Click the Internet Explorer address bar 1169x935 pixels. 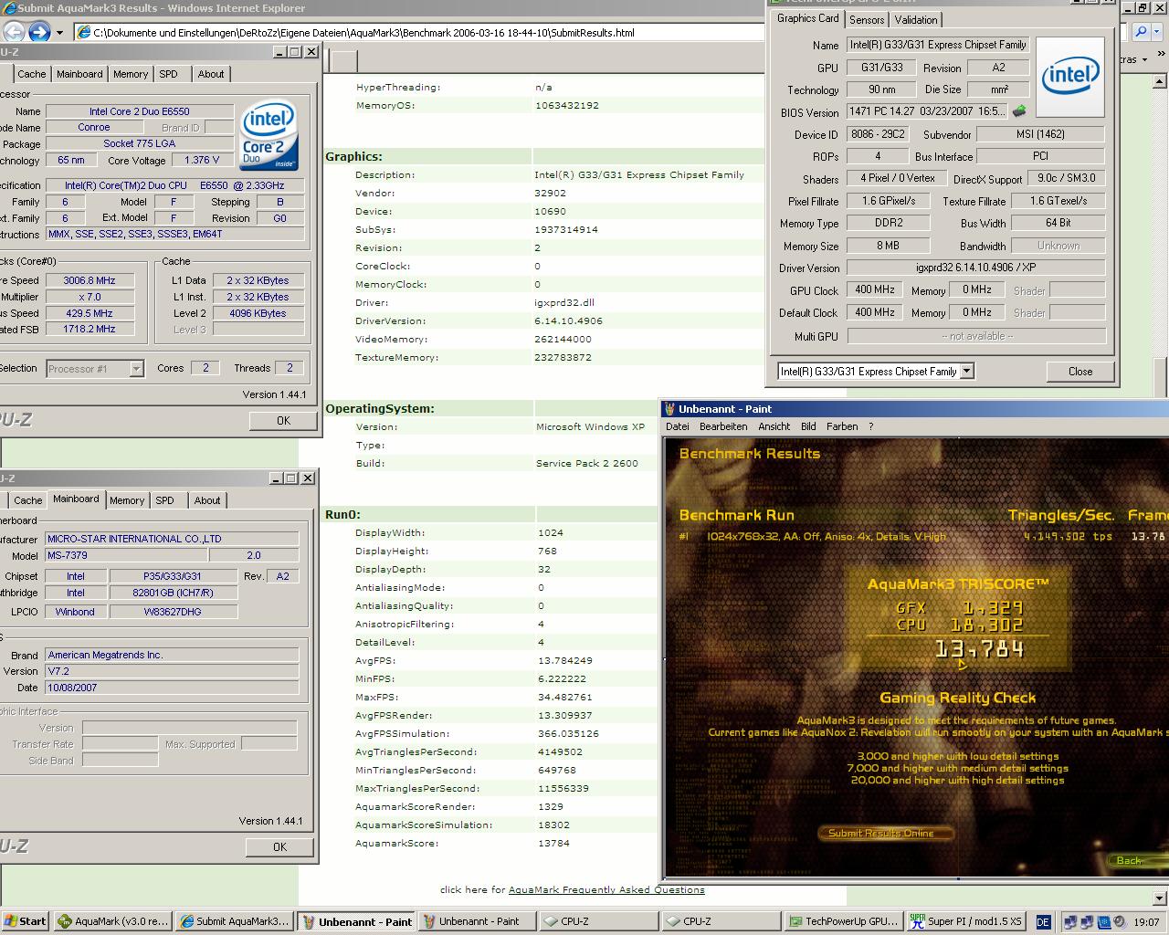coord(420,32)
